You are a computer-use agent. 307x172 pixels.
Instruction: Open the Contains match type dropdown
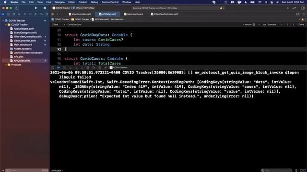(275, 24)
